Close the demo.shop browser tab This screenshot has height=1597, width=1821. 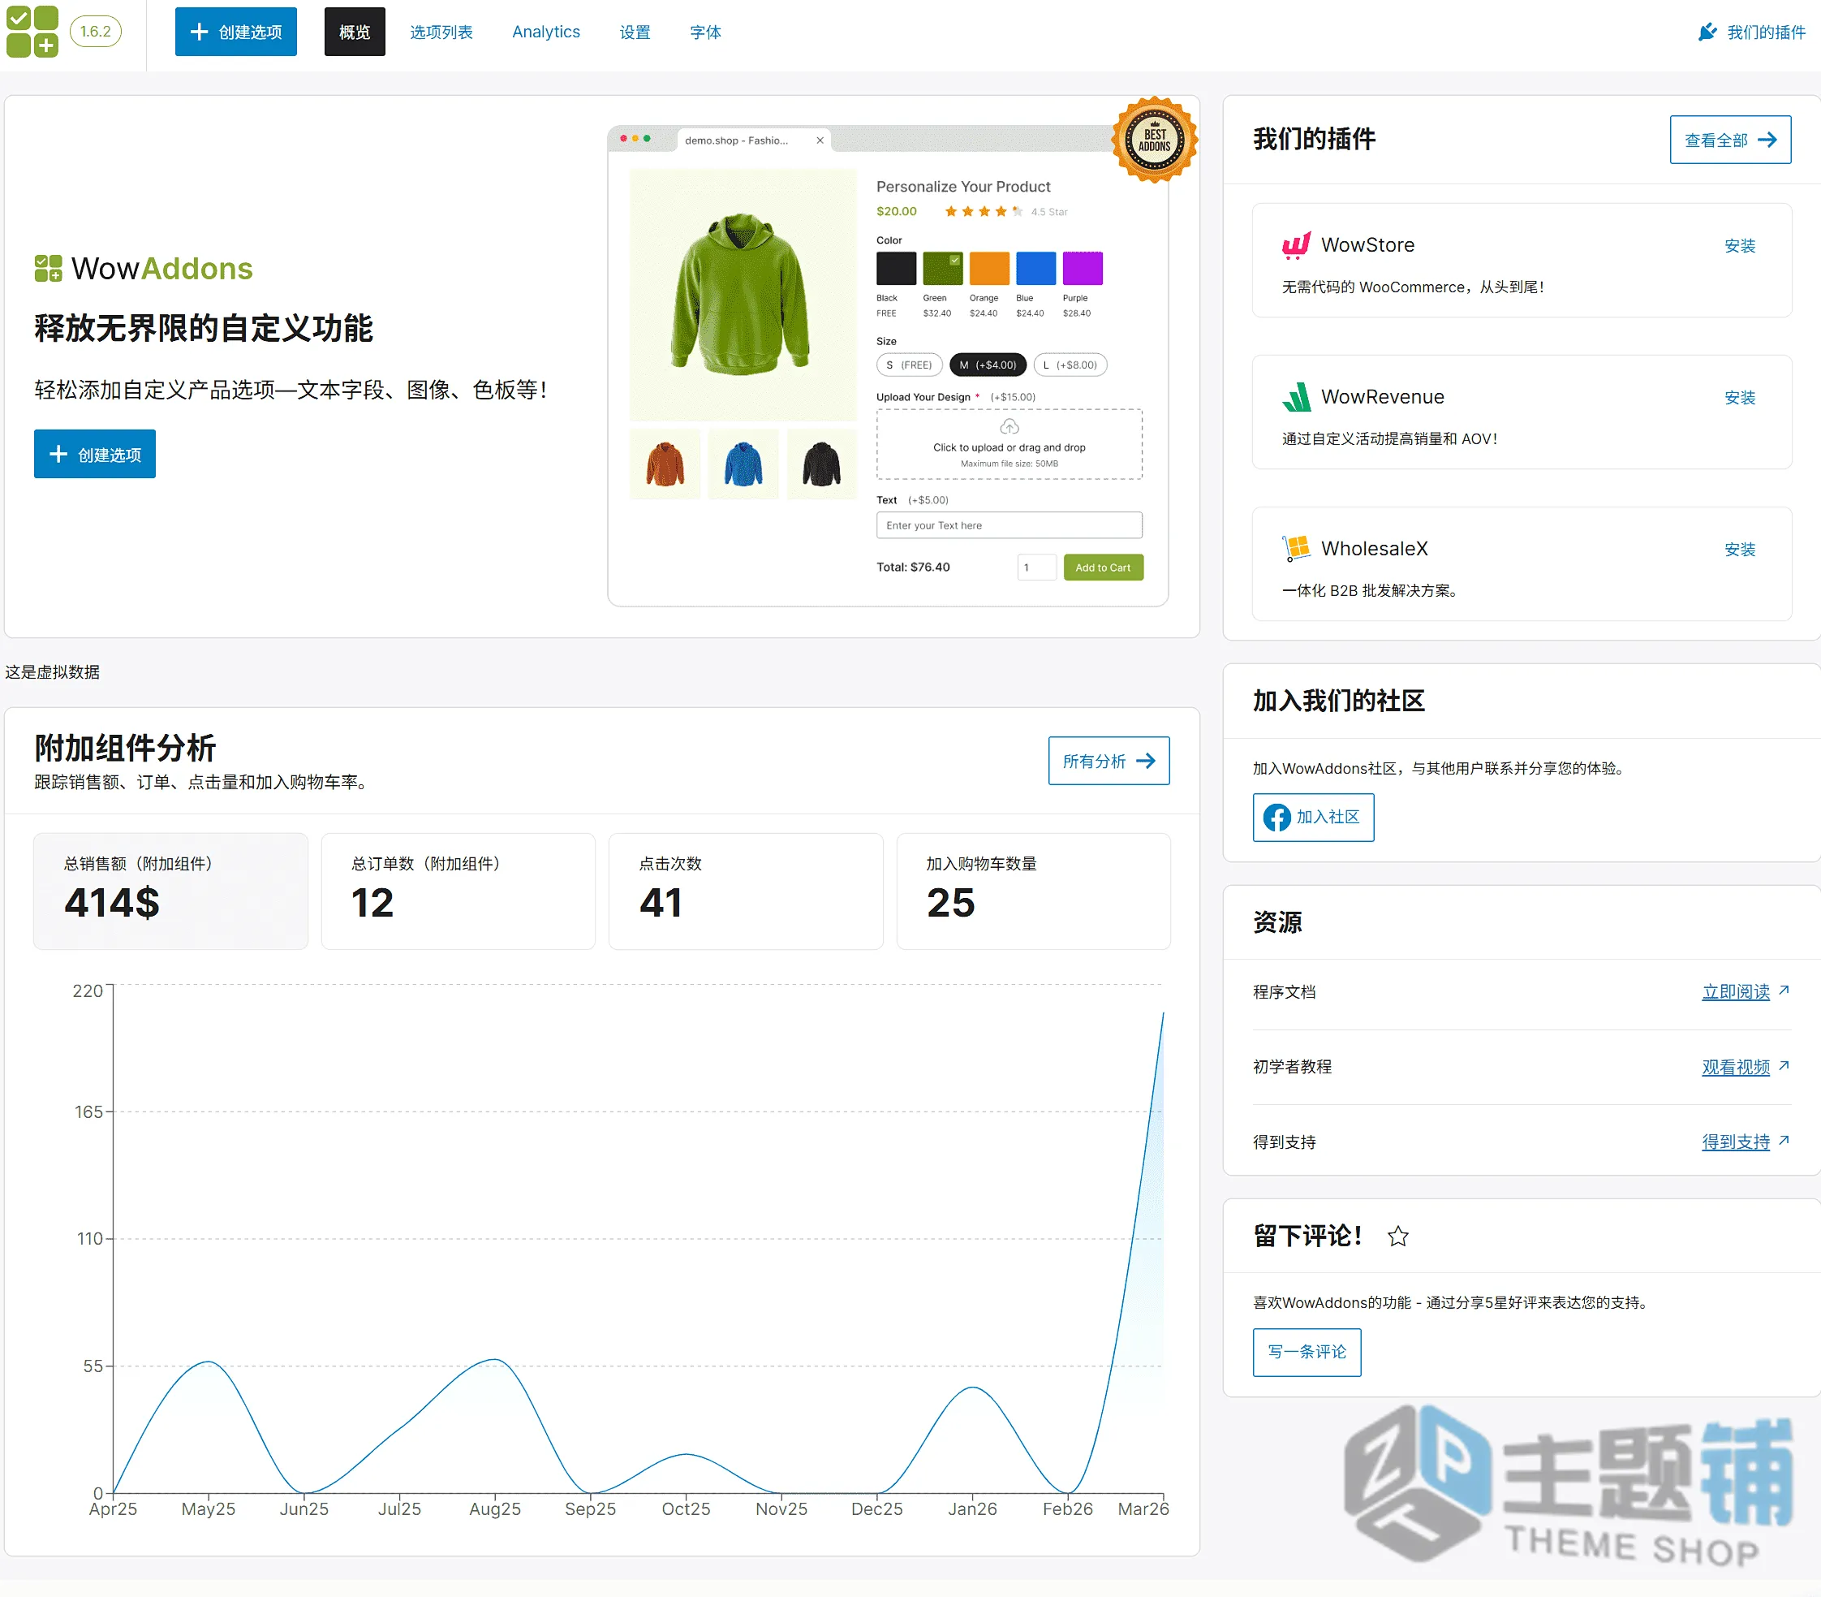(820, 140)
